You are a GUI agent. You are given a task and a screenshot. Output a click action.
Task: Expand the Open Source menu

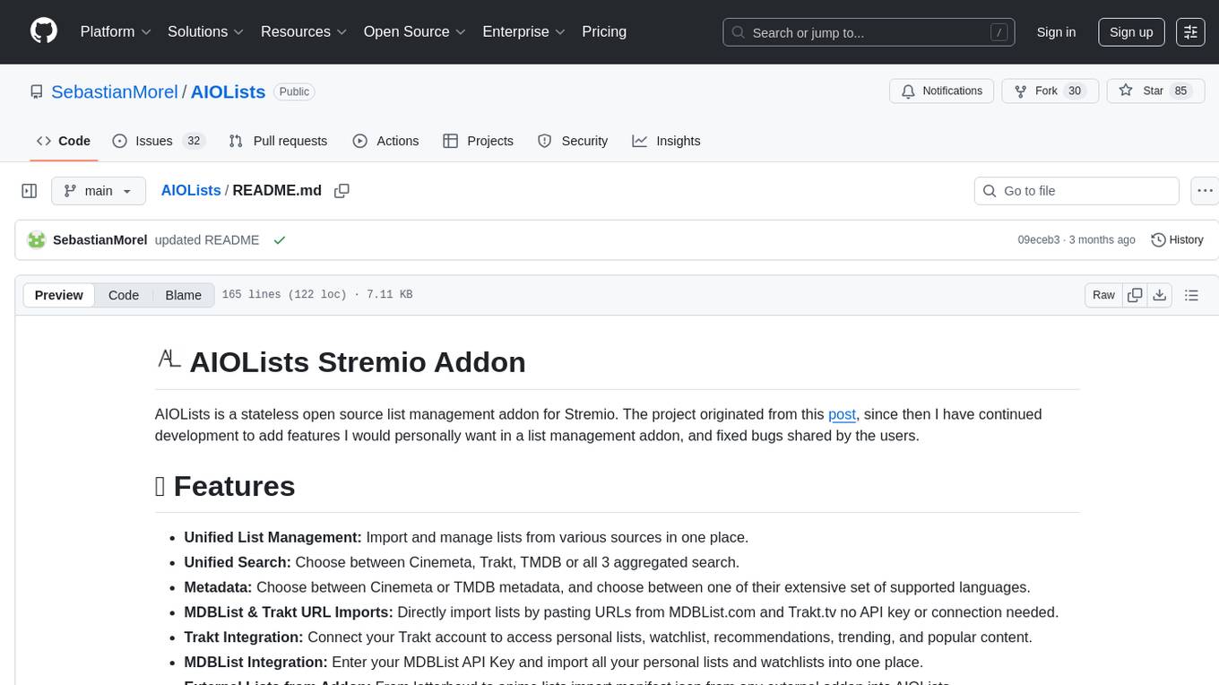[x=415, y=31]
